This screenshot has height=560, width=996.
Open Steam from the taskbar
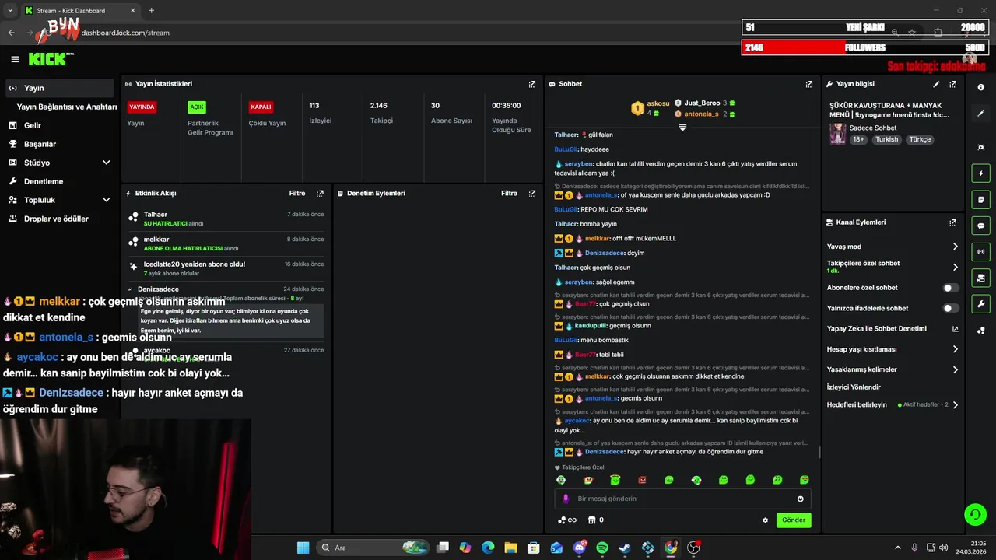(x=625, y=548)
